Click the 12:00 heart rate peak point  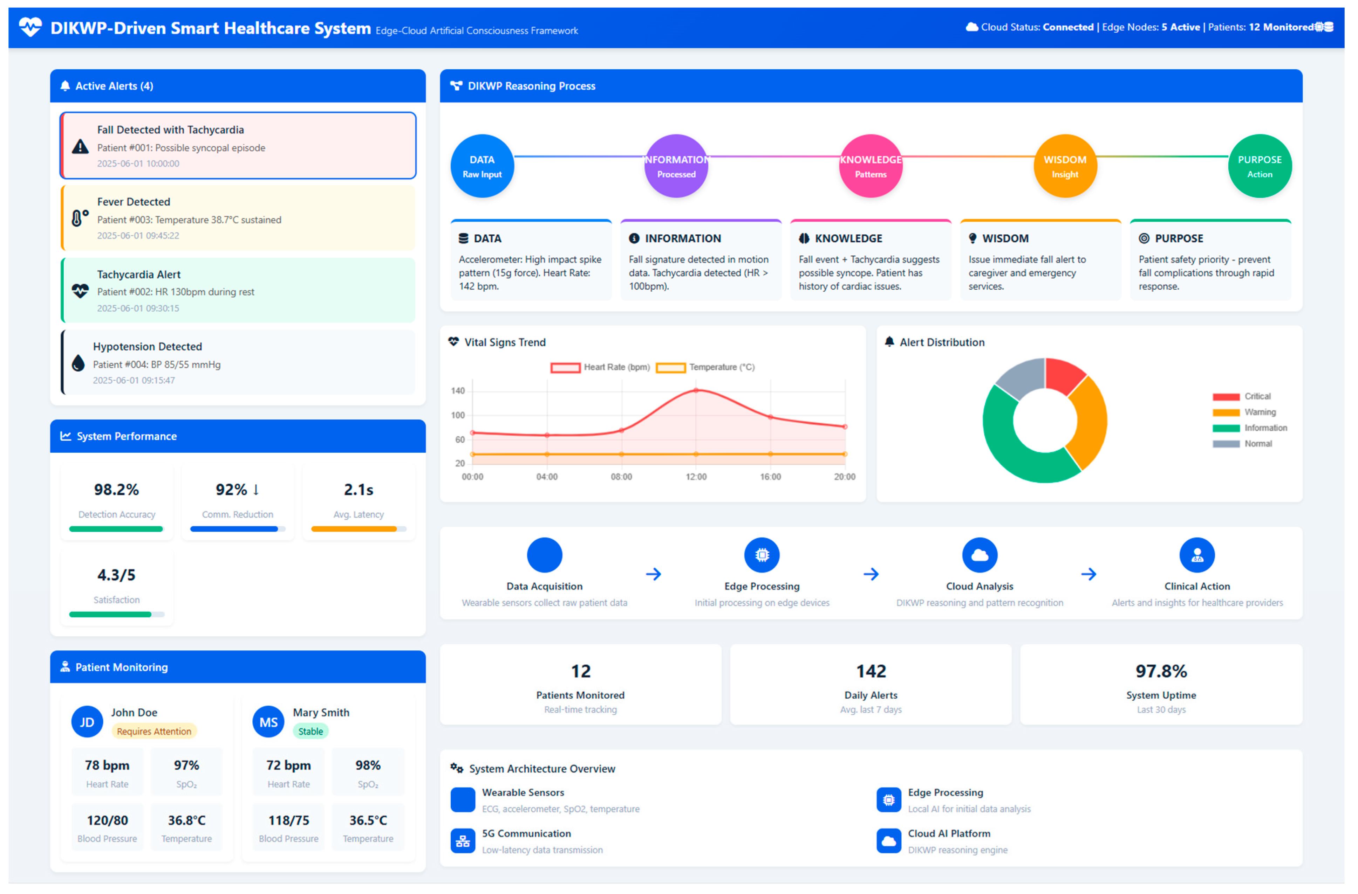(x=696, y=390)
